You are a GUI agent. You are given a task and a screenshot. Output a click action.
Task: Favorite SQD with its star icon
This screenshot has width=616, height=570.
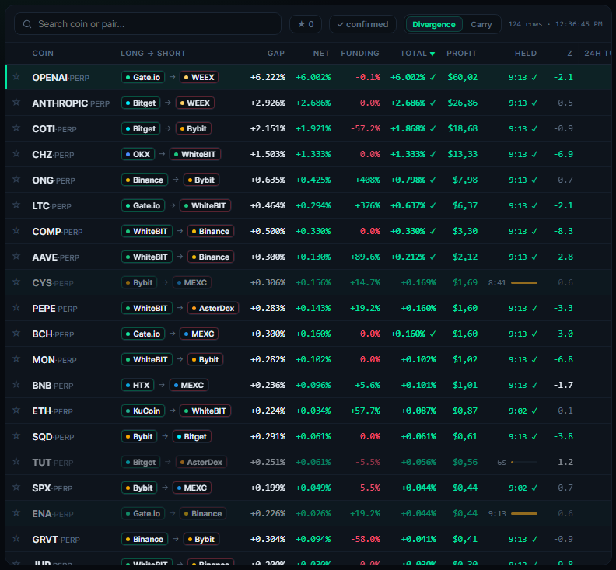tap(16, 435)
